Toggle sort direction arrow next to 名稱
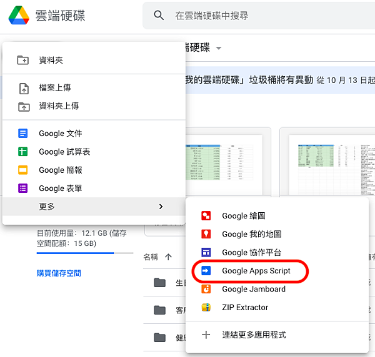Image resolution: width=375 pixels, height=357 pixels. [168, 257]
